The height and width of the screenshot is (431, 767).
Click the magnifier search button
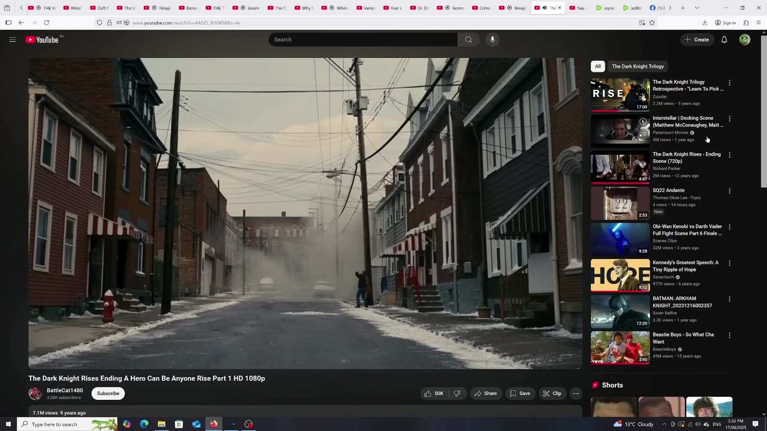coord(469,40)
